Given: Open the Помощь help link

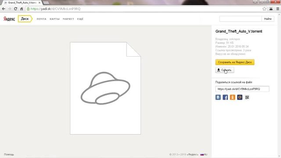Looking at the screenshot, I should coord(9,154).
